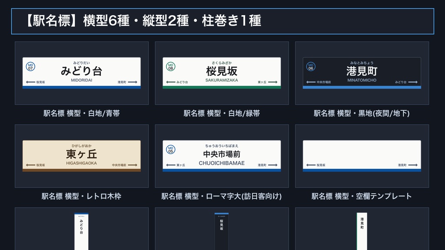Click right arrow toward 東ヶ丘 on 桜見坂 sign
The height and width of the screenshot is (250, 445).
pos(273,82)
